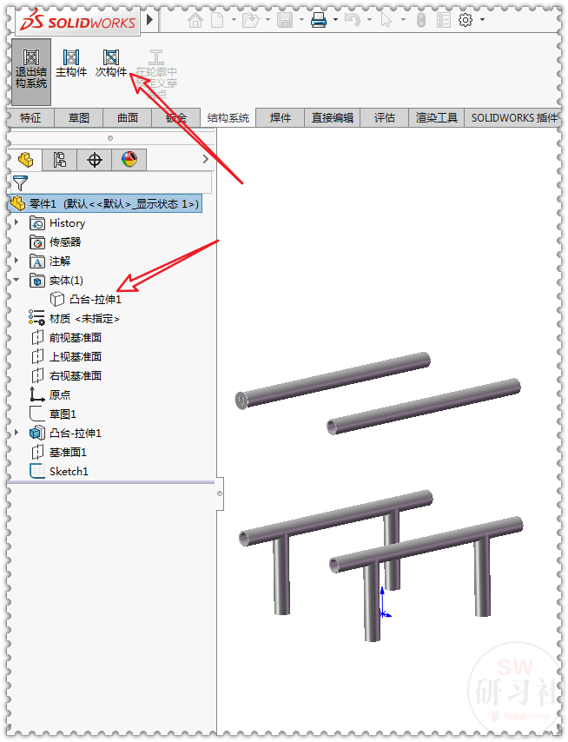
Task: Select the 基准面1 reference plane
Action: (59, 453)
